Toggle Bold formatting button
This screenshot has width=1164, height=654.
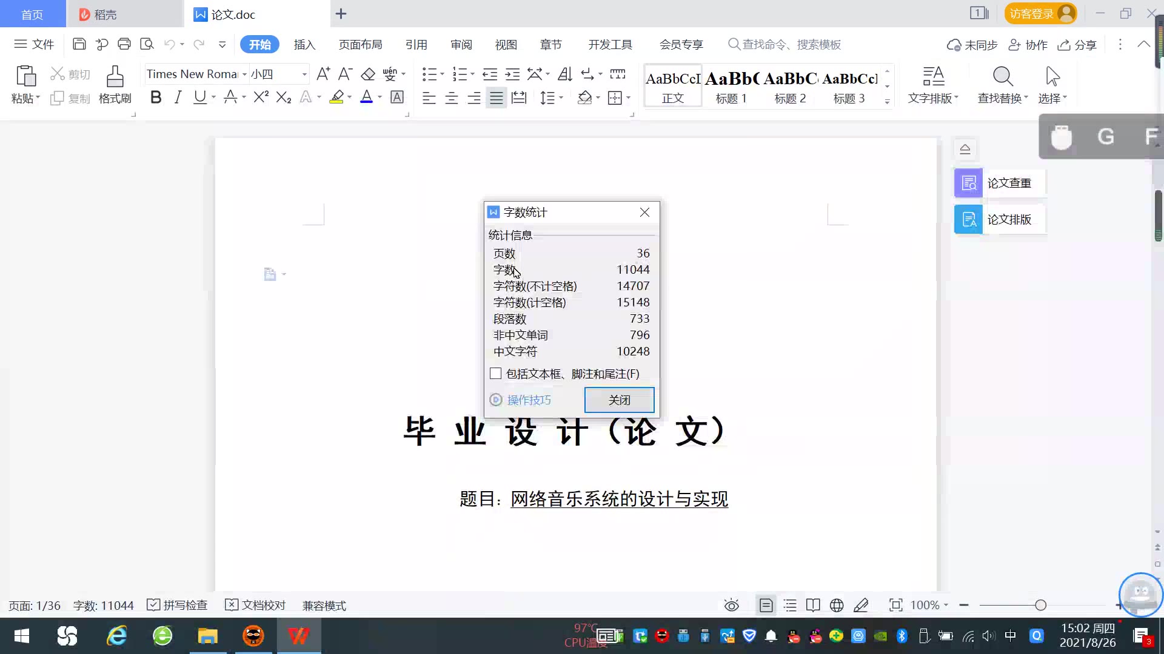(156, 97)
